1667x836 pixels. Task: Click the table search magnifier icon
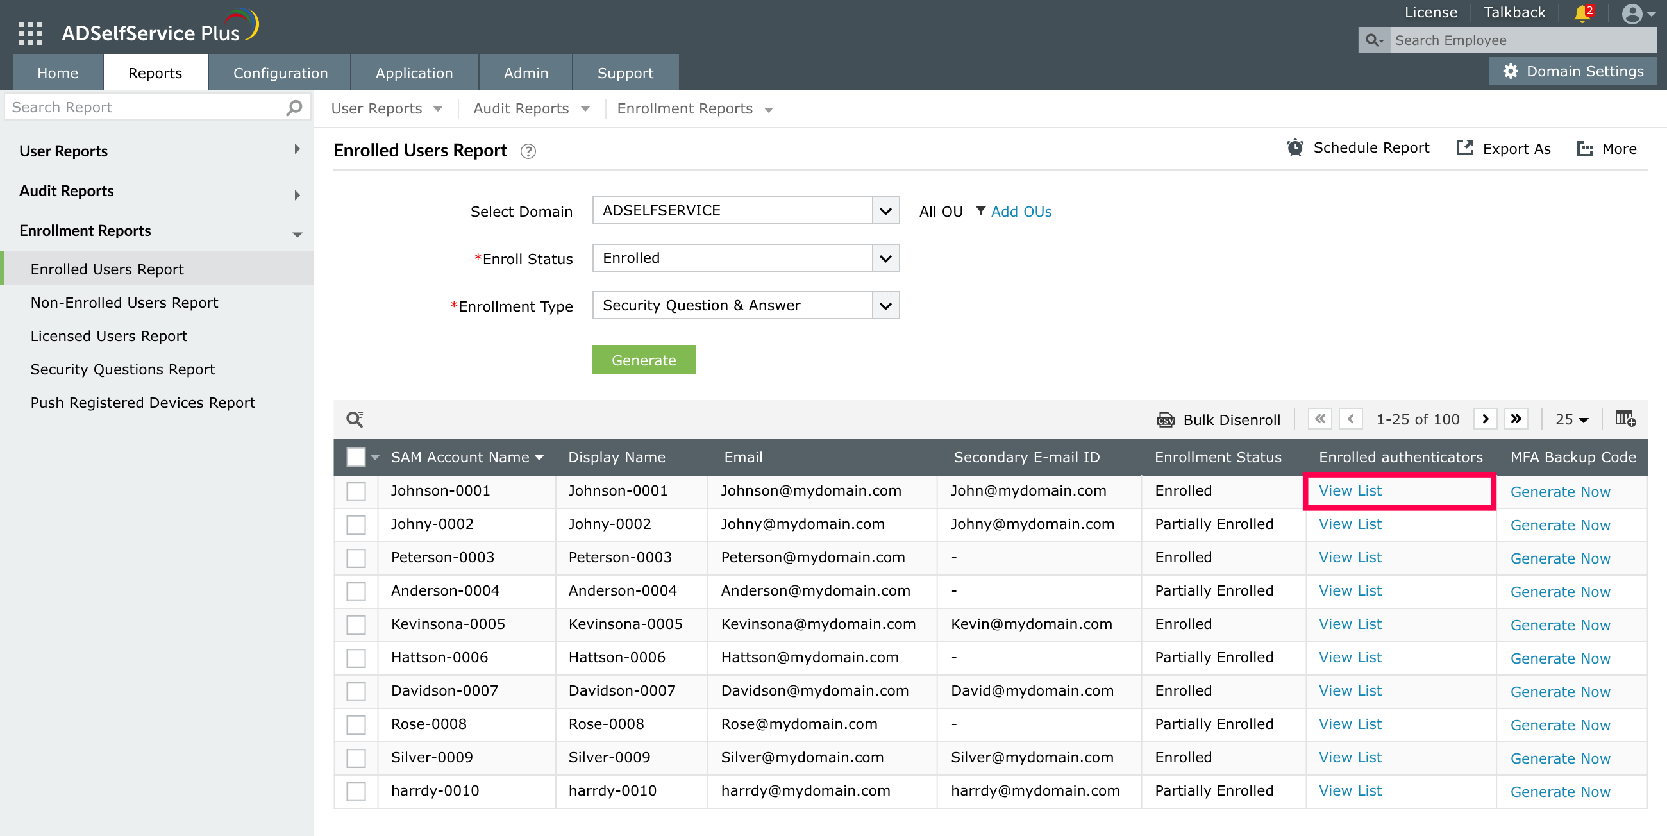(x=355, y=419)
